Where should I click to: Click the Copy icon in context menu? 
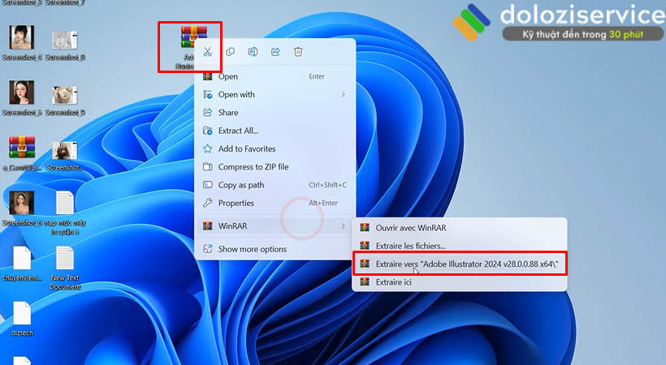point(231,52)
